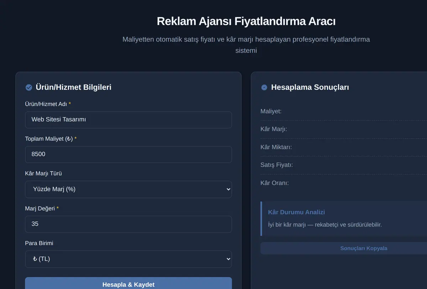Screen dimensions: 427x289
Task: Open the Para Birimi dropdown
Action: pyautogui.click(x=128, y=259)
